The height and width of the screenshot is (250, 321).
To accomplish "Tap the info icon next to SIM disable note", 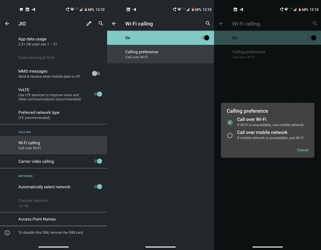I will pyautogui.click(x=7, y=233).
